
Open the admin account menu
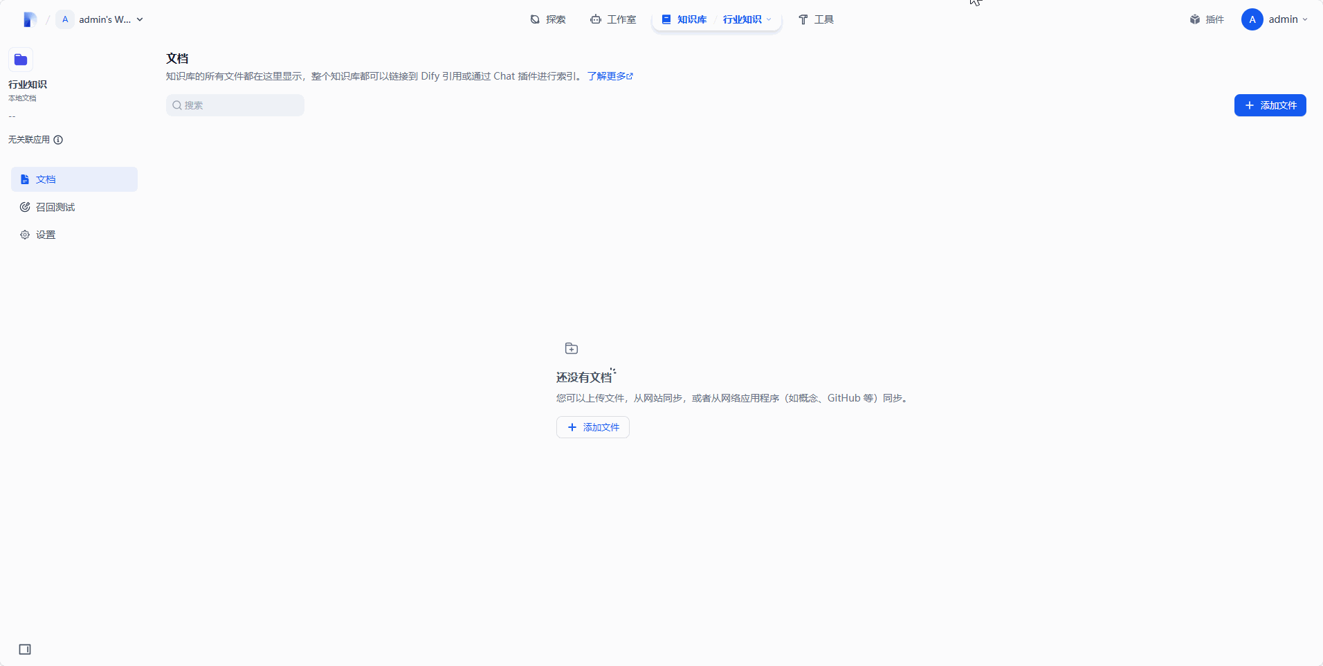[1275, 19]
